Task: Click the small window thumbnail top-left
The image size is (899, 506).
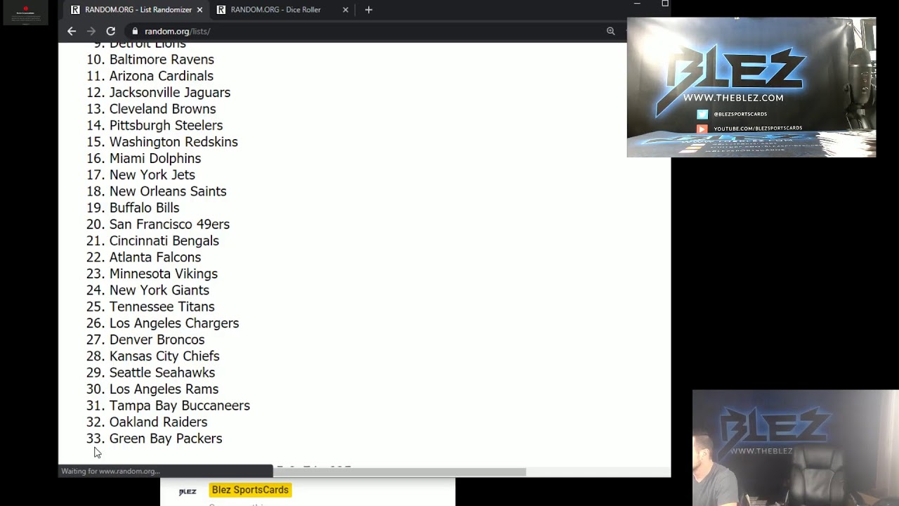Action: (x=25, y=13)
